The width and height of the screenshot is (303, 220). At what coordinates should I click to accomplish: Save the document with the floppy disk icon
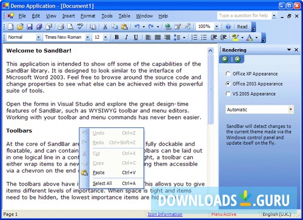click(x=30, y=27)
